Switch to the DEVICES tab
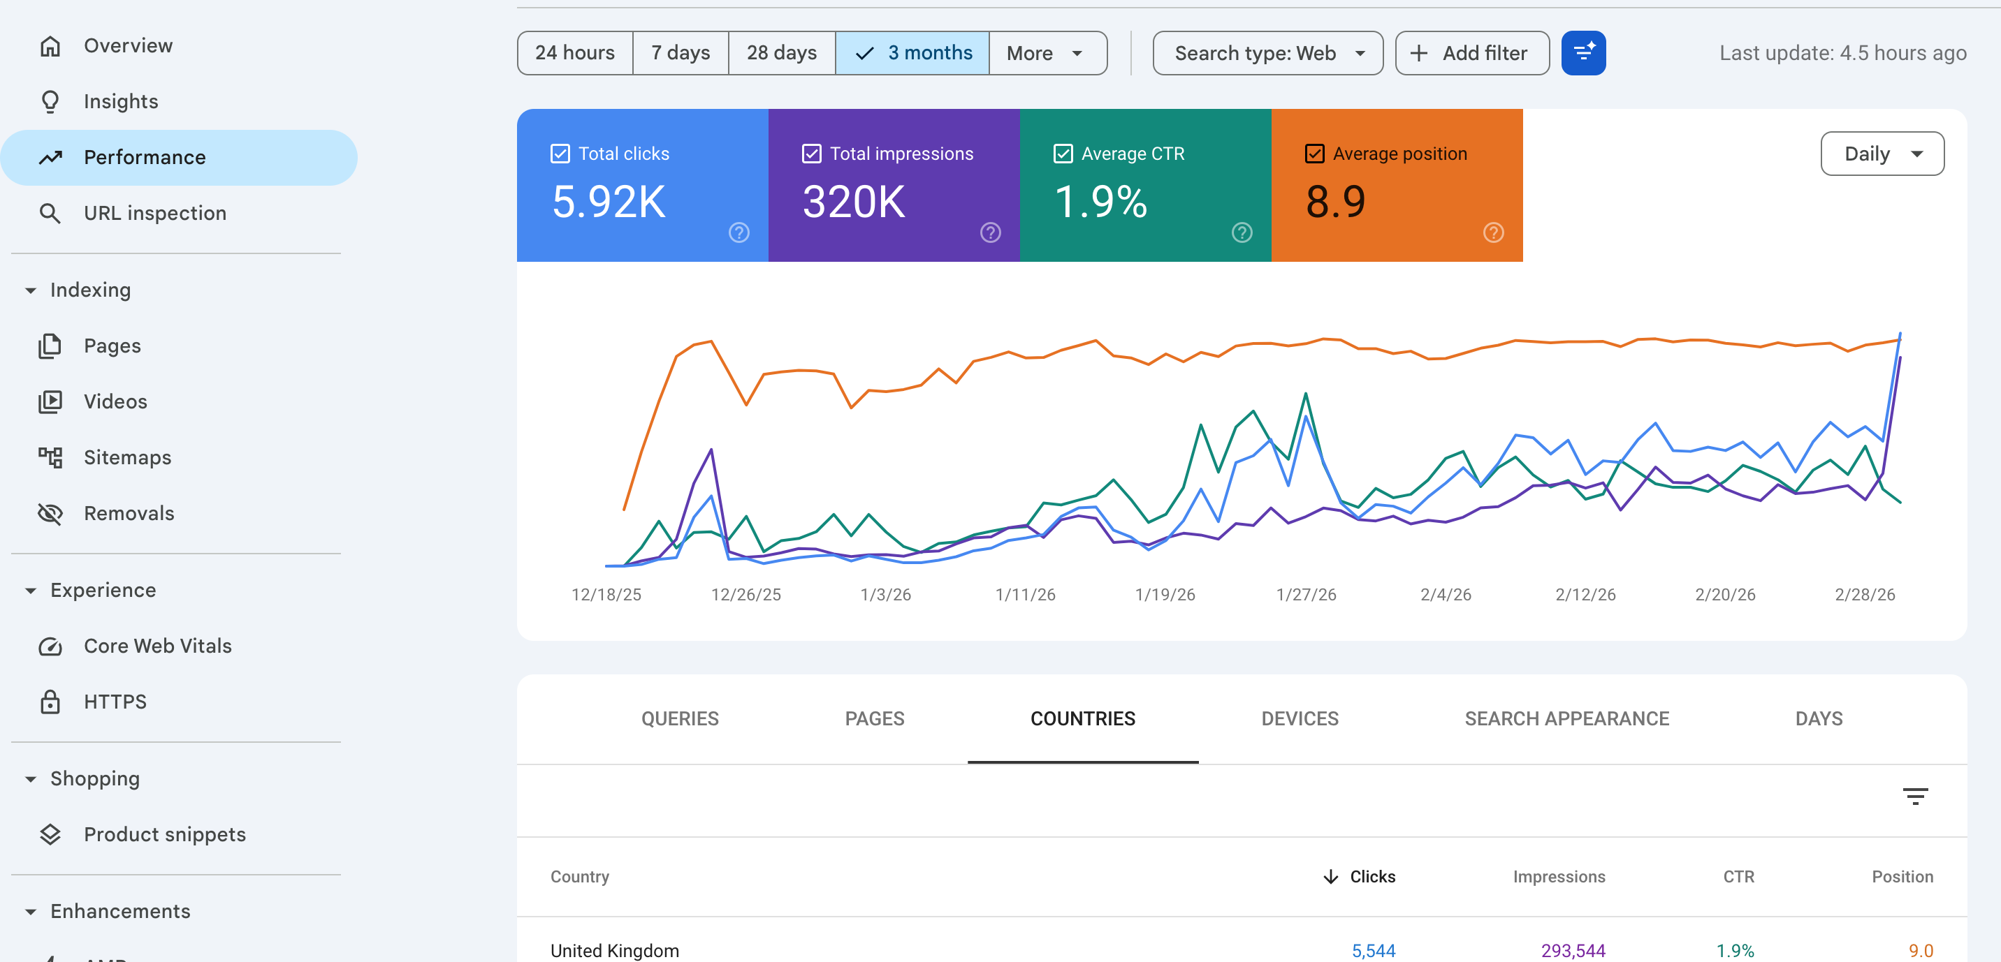 click(x=1299, y=718)
